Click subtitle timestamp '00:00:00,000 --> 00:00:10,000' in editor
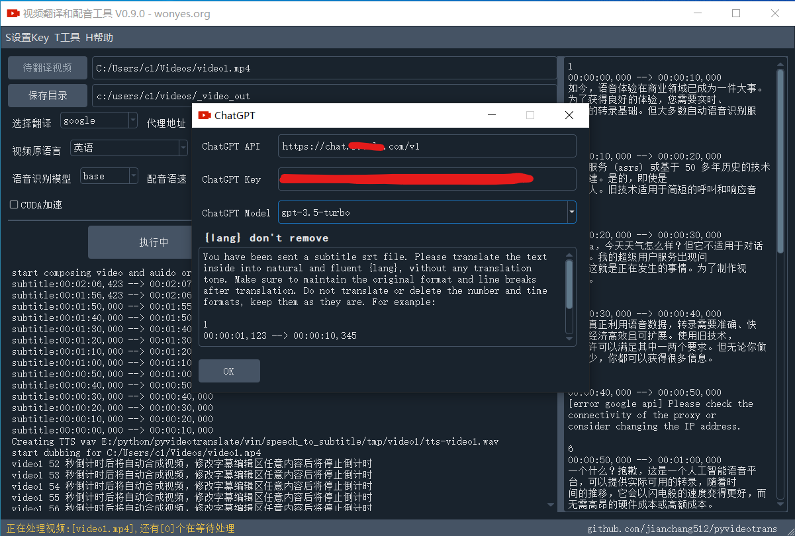This screenshot has width=795, height=536. pyautogui.click(x=645, y=77)
